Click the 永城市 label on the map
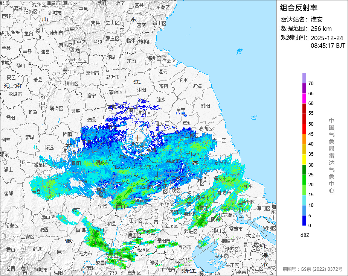 click(15, 94)
